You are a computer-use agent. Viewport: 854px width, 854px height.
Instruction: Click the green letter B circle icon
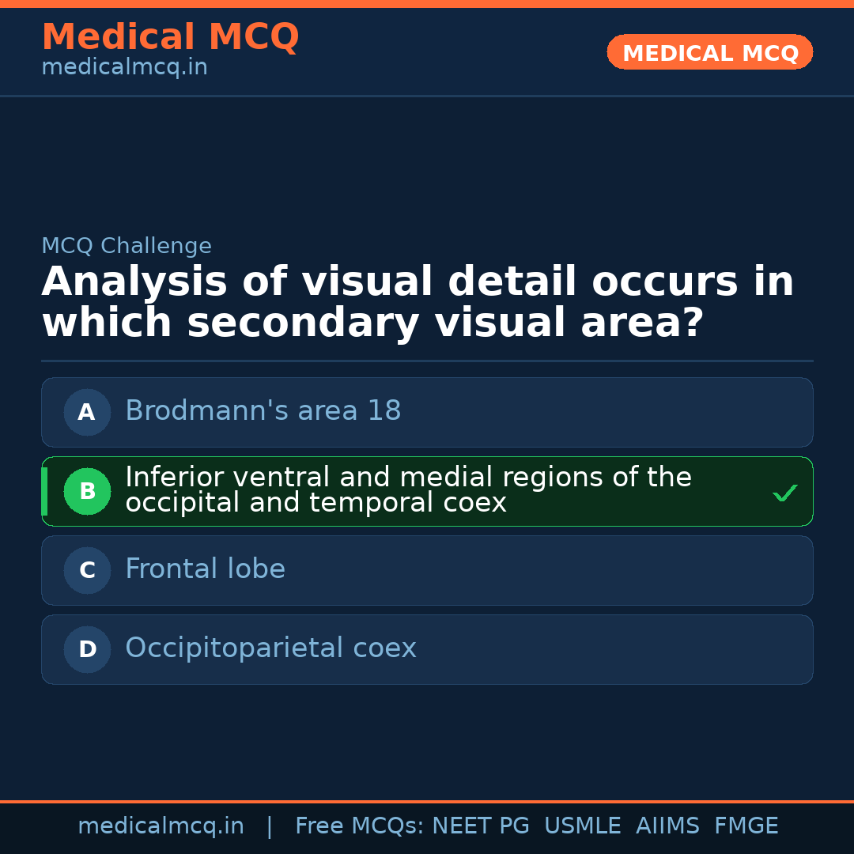(87, 491)
